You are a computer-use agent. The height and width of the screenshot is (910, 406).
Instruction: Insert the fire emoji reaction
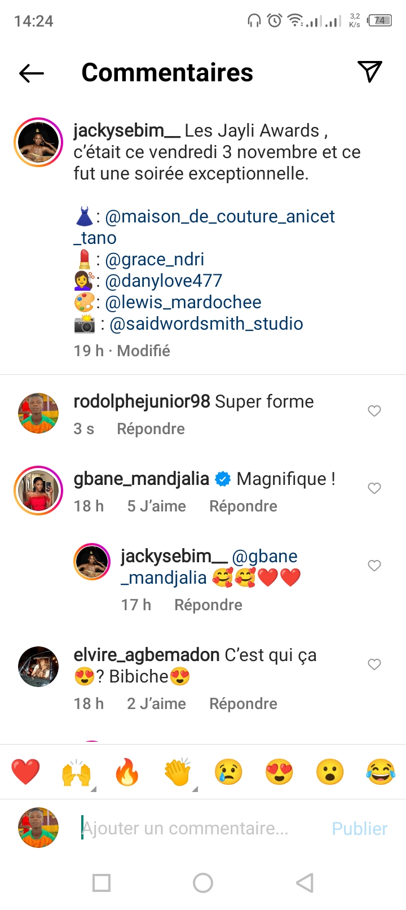(127, 772)
